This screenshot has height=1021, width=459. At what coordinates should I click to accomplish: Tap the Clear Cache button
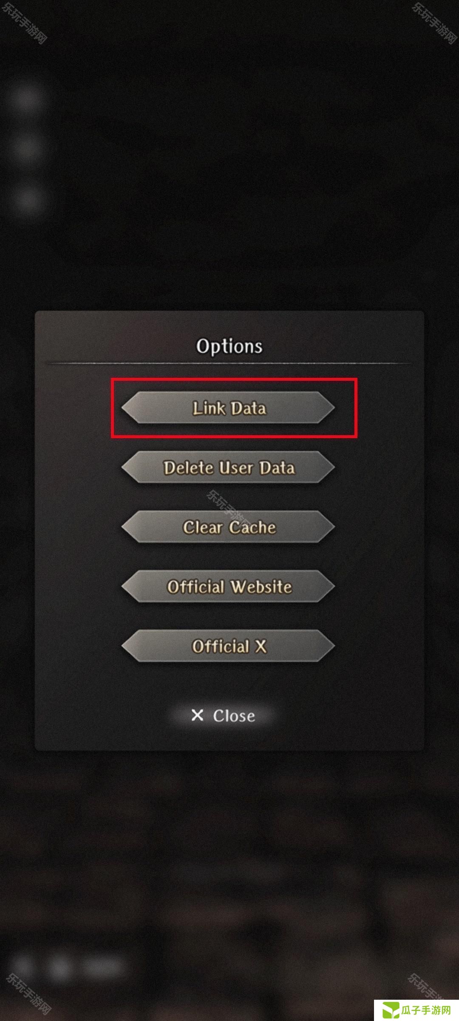tap(228, 527)
